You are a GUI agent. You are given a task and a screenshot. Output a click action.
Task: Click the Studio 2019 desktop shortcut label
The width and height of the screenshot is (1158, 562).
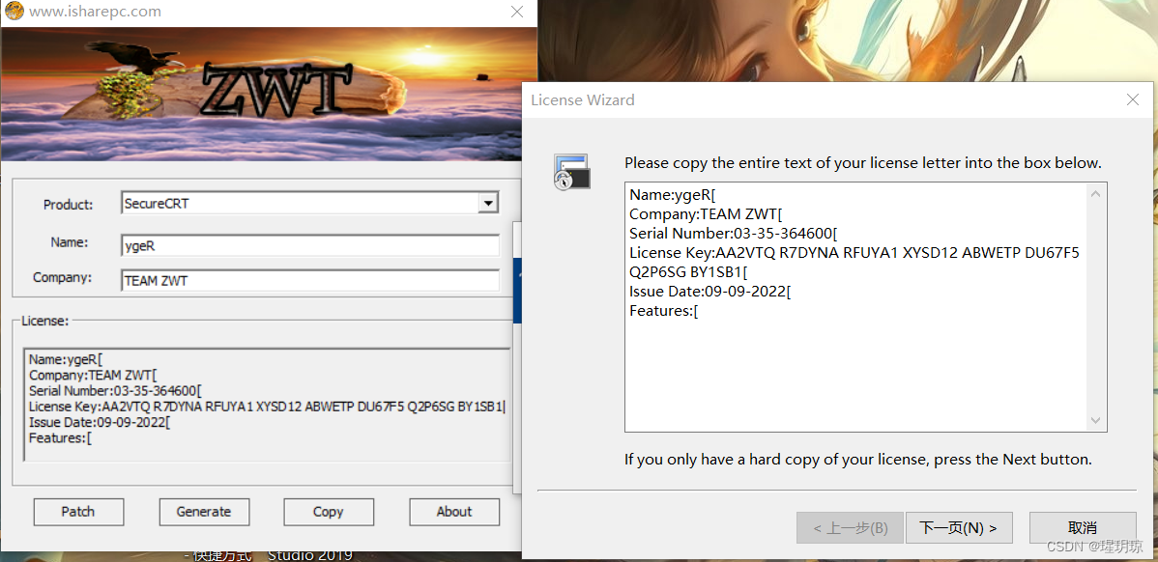(310, 554)
